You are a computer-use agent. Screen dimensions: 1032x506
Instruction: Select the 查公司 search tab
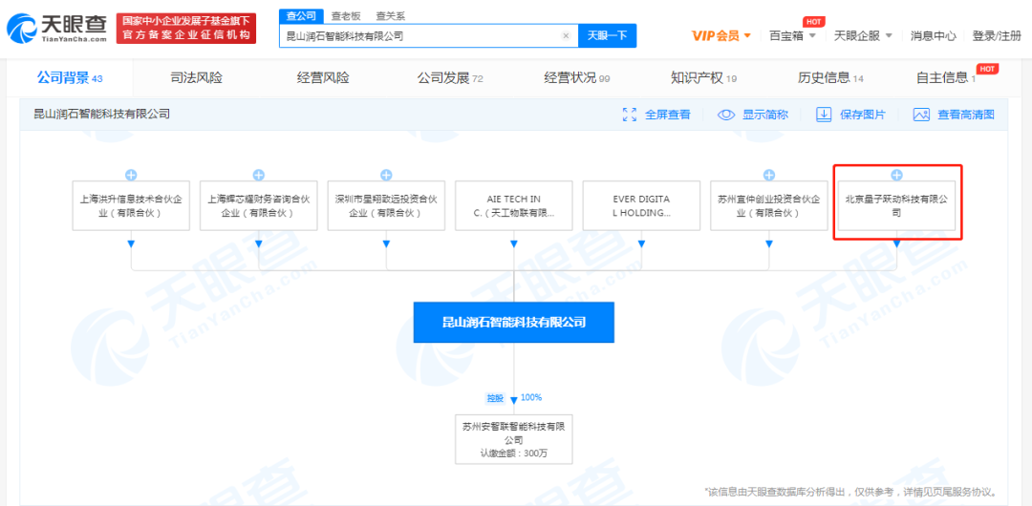[x=301, y=16]
